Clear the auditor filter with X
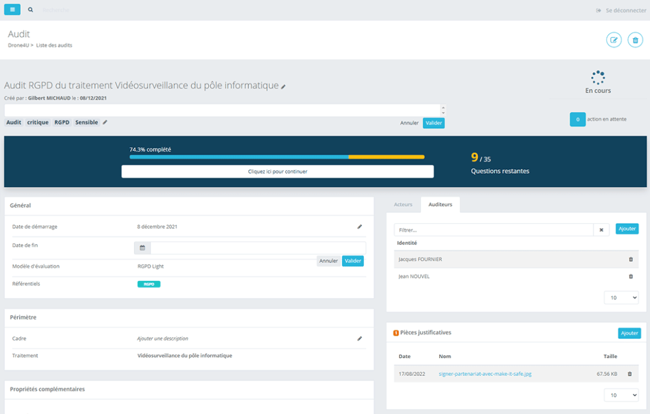Image resolution: width=650 pixels, height=414 pixels. point(601,230)
